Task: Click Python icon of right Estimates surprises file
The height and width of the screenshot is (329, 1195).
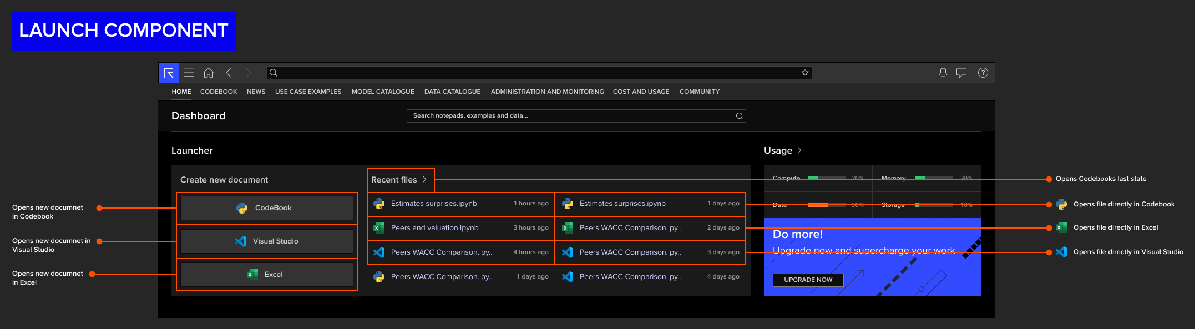Action: [x=568, y=204]
